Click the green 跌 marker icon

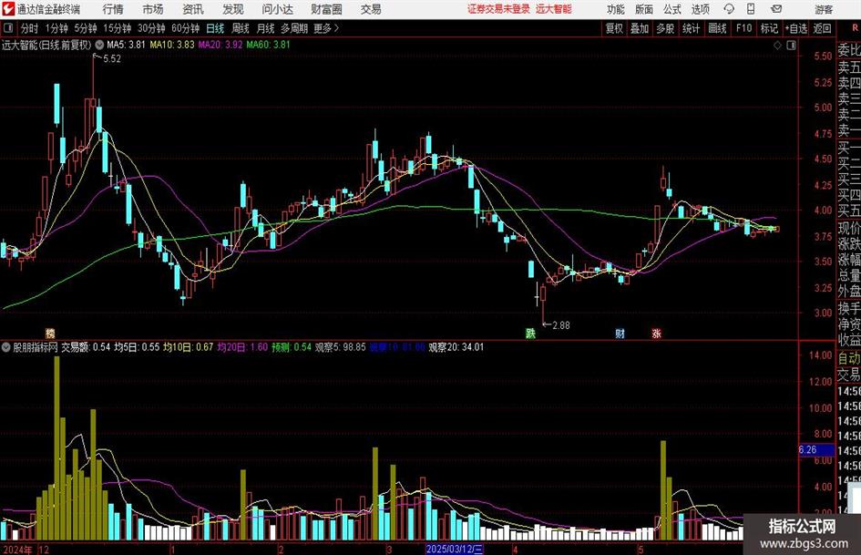[530, 333]
